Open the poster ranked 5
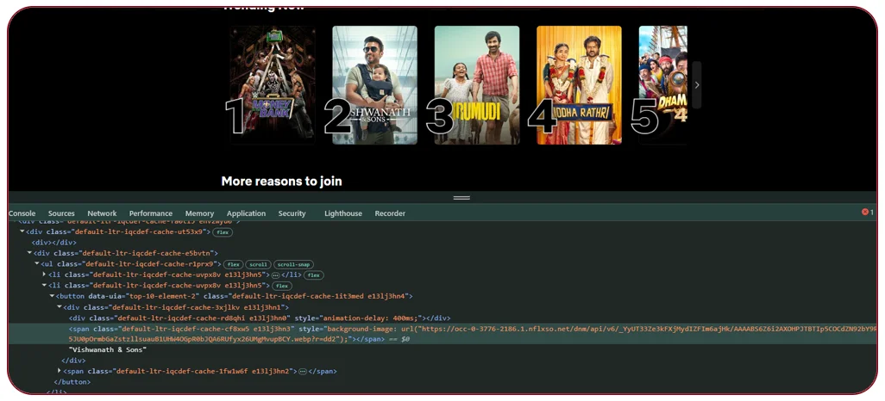 pos(663,85)
